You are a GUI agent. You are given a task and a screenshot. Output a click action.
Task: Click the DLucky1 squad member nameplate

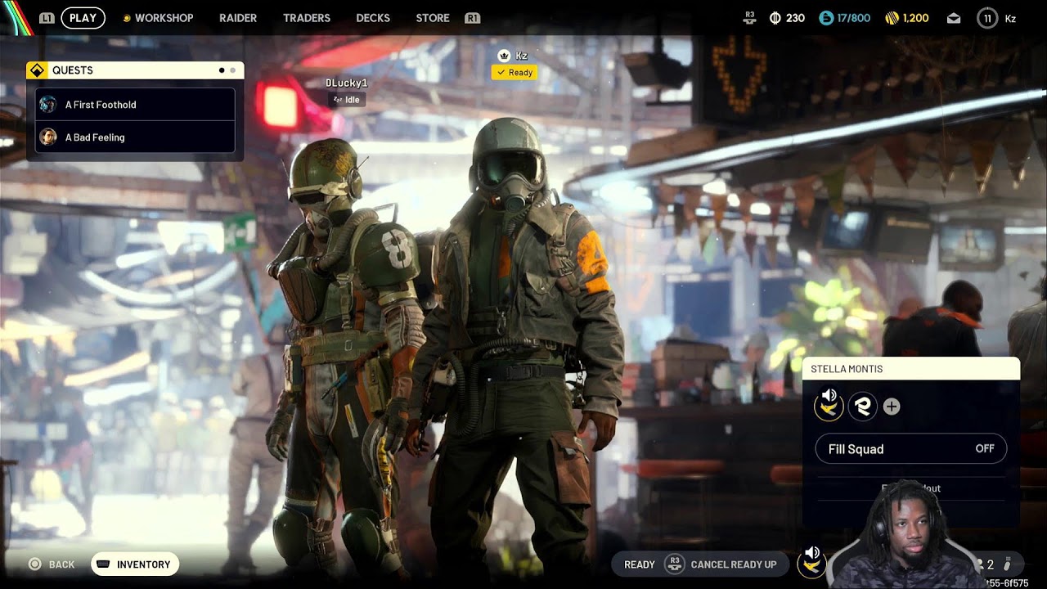[x=346, y=83]
